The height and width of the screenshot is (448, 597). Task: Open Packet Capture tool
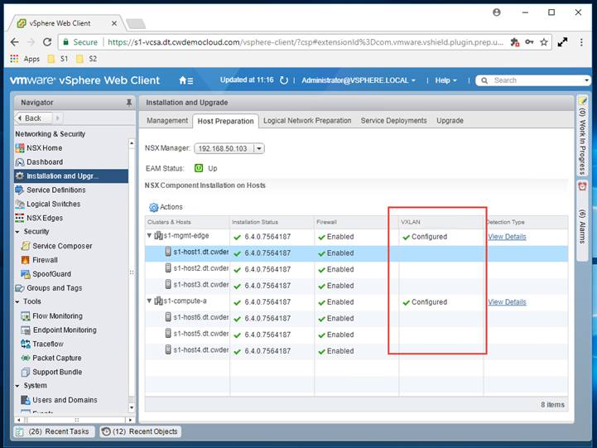pyautogui.click(x=57, y=359)
